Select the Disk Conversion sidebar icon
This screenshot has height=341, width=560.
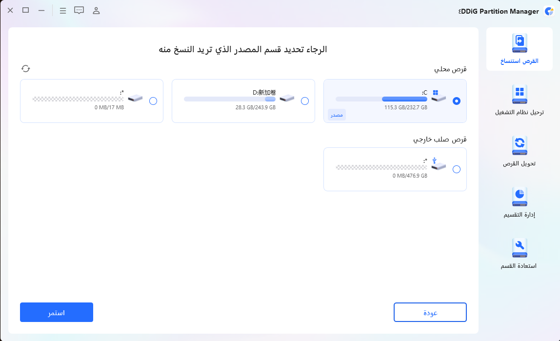519,146
